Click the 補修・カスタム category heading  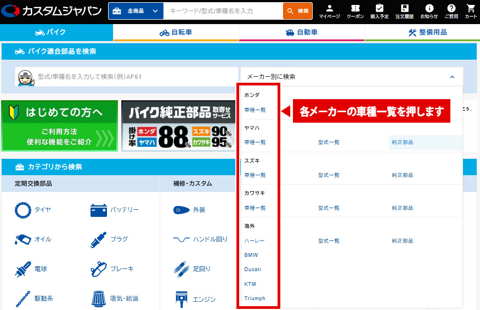pyautogui.click(x=193, y=183)
